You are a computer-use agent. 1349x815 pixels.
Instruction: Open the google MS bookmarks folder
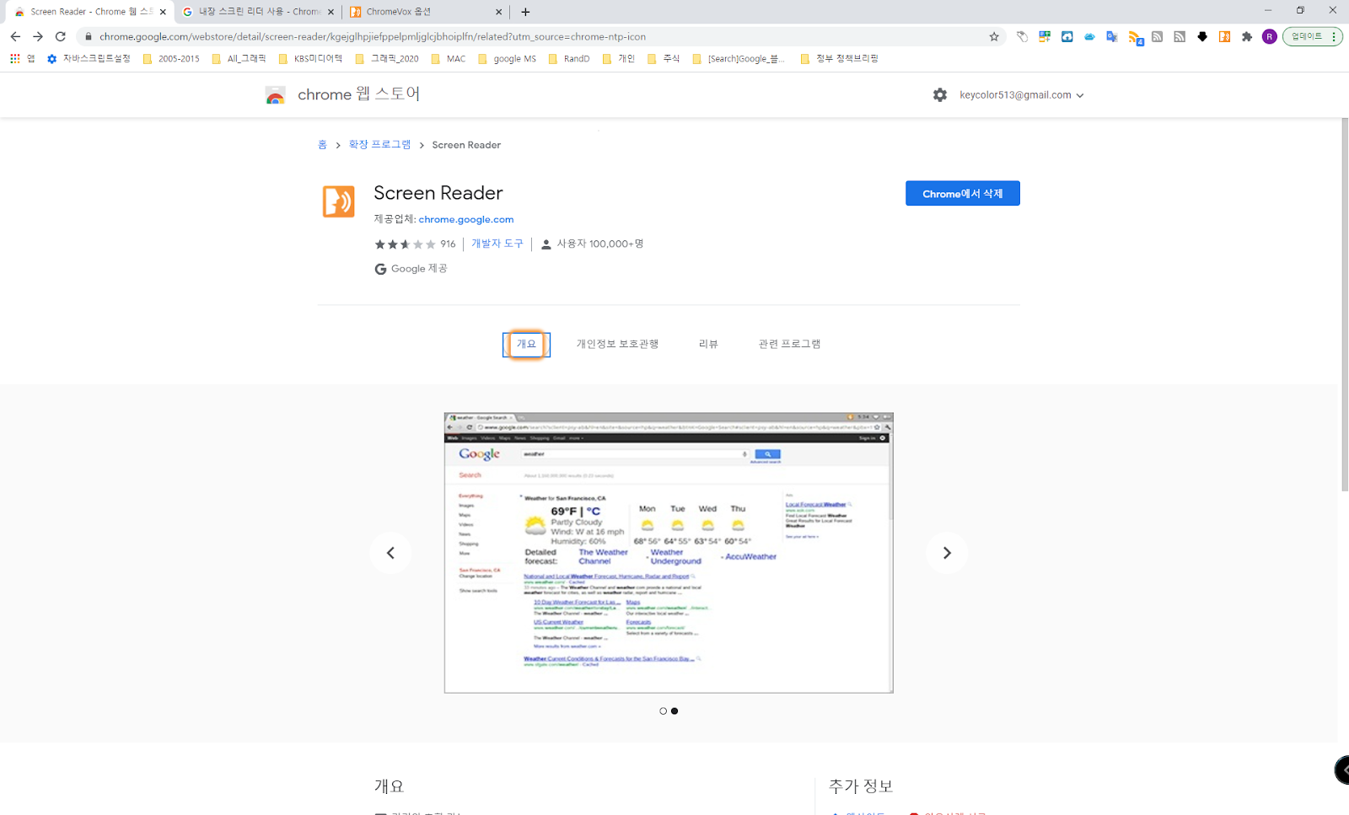pyautogui.click(x=507, y=59)
